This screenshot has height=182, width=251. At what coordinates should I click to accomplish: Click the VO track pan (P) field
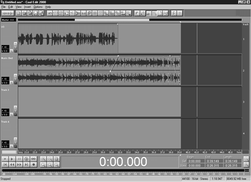coord(6,47)
